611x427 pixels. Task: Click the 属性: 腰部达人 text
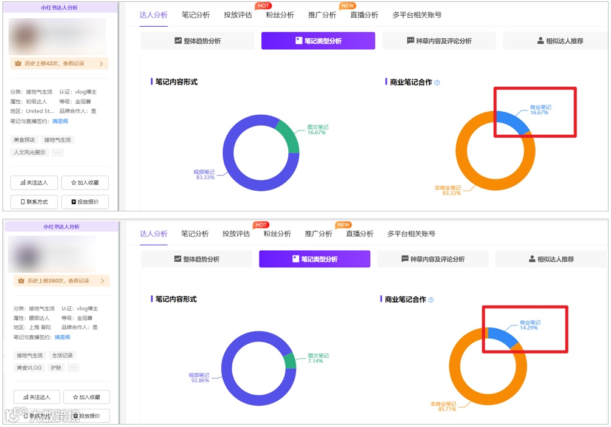[x=31, y=318]
